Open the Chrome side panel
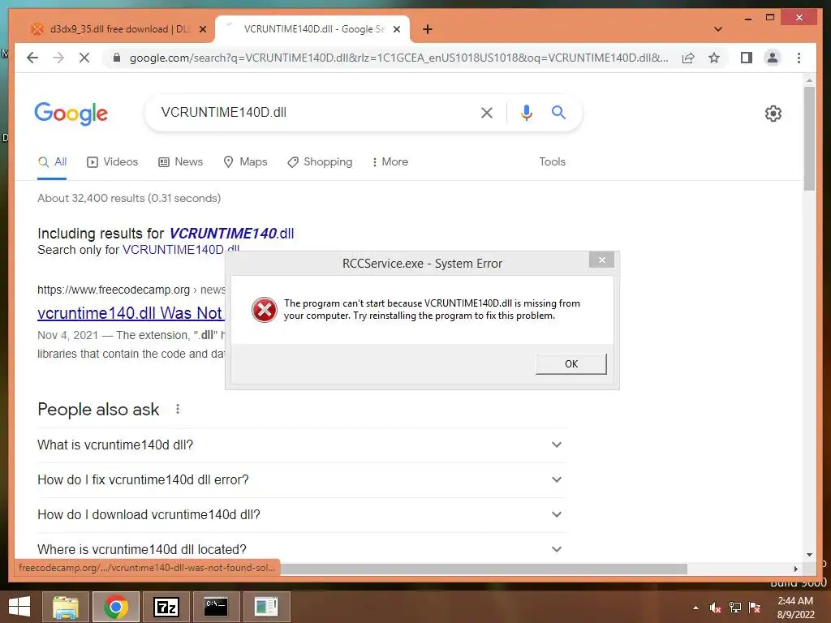This screenshot has height=623, width=831. (747, 58)
